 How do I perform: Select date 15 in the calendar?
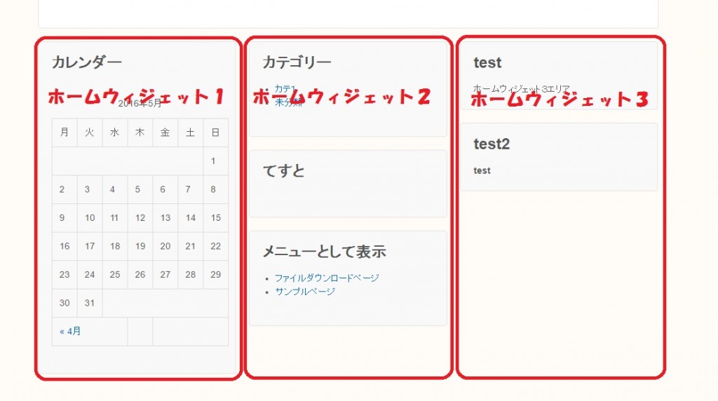pos(215,217)
